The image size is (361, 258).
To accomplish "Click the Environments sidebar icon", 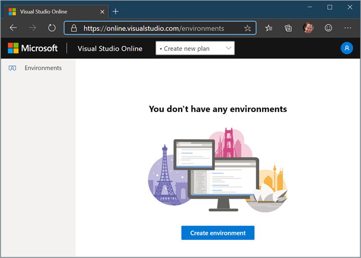I will 12,68.
